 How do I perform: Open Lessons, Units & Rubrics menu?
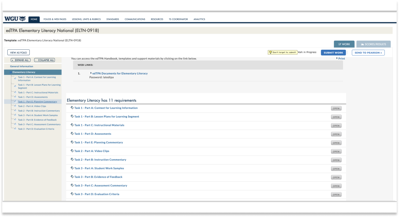point(86,19)
